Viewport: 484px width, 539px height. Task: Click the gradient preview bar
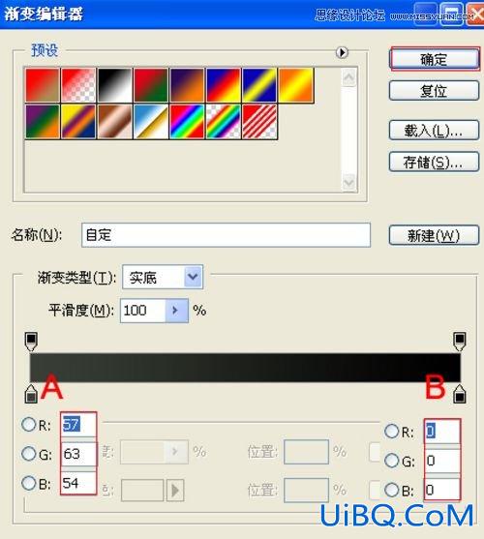tap(245, 367)
